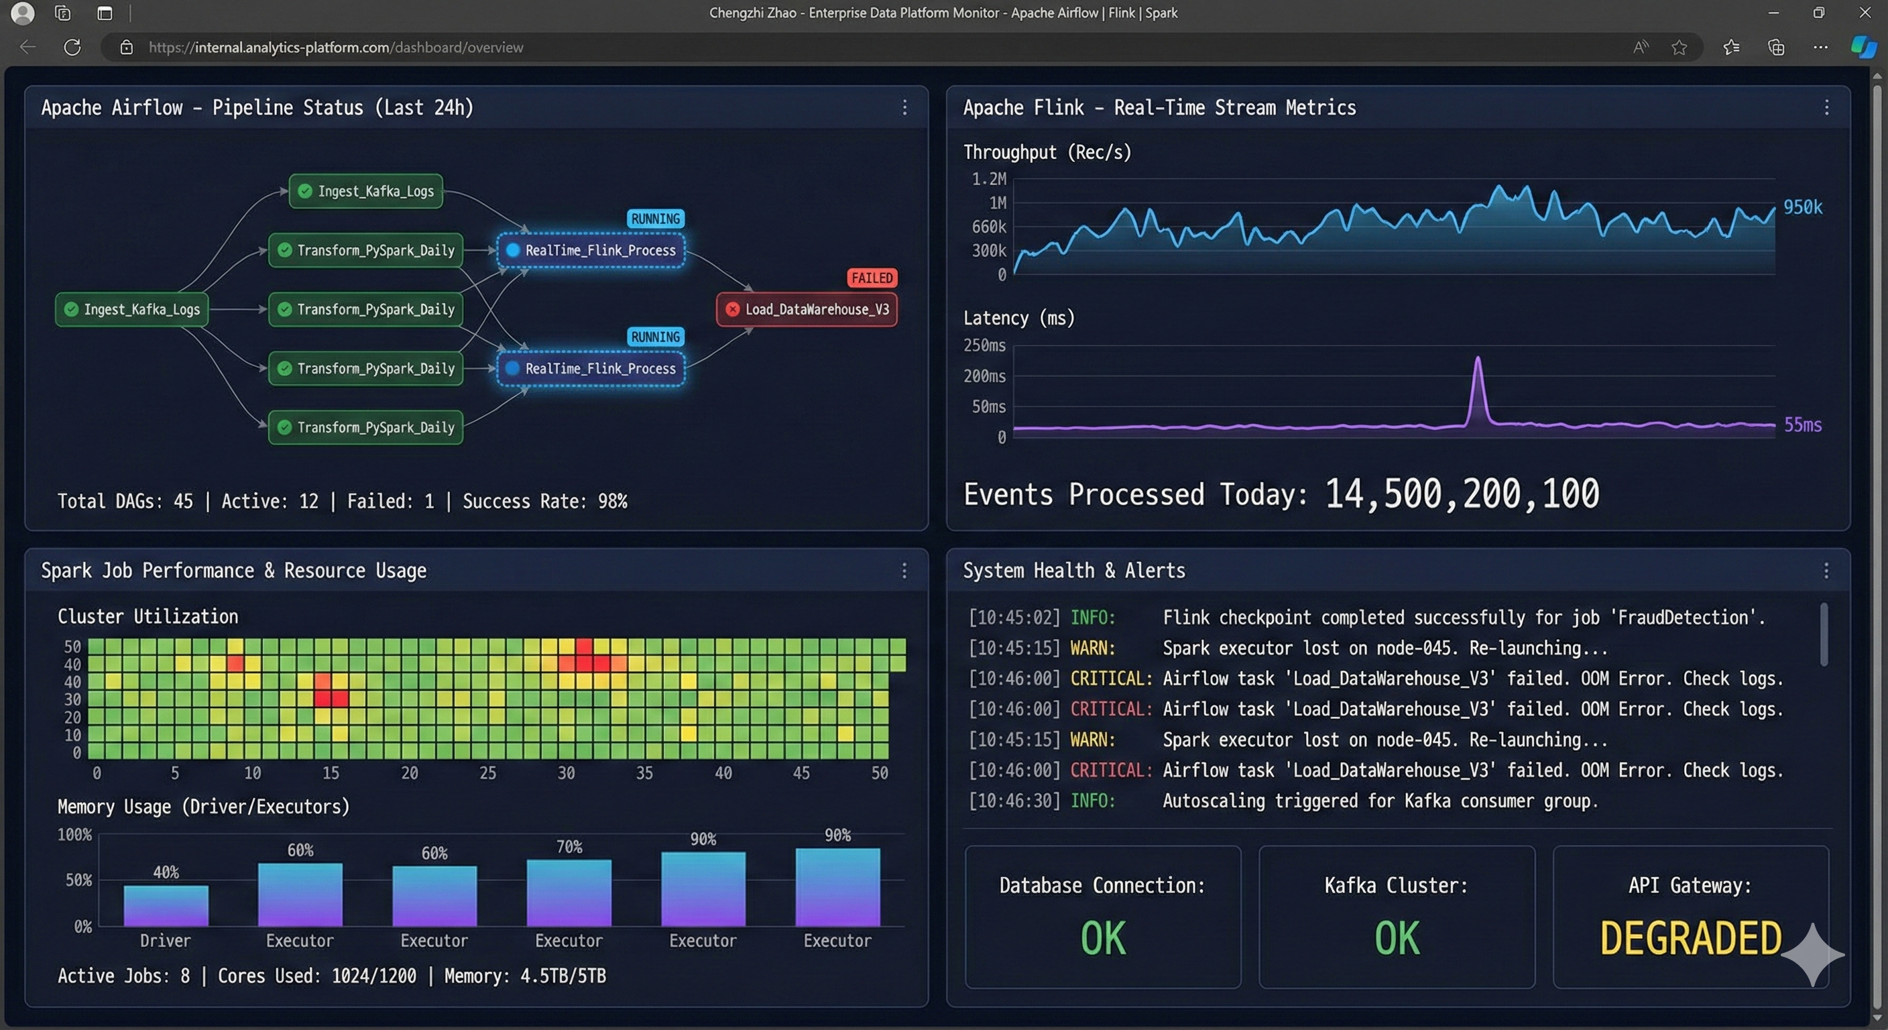Screen dimensions: 1888x1030
Task: Open the Apache Flink panel kebab menu
Action: 1826,108
